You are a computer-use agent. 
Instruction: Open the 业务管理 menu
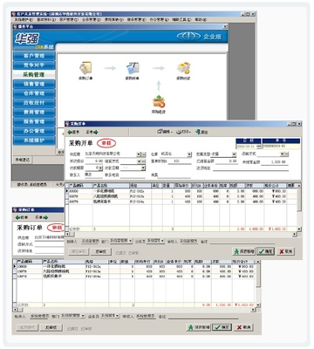[x=92, y=20]
